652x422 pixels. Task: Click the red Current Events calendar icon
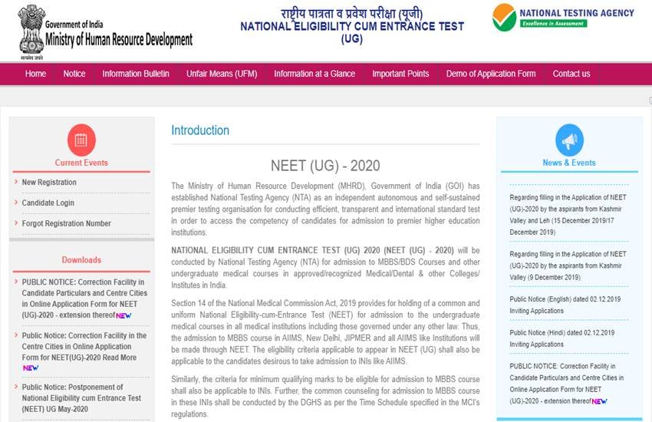(81, 140)
